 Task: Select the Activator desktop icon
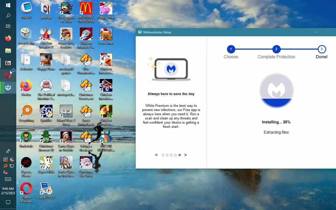tap(26, 62)
